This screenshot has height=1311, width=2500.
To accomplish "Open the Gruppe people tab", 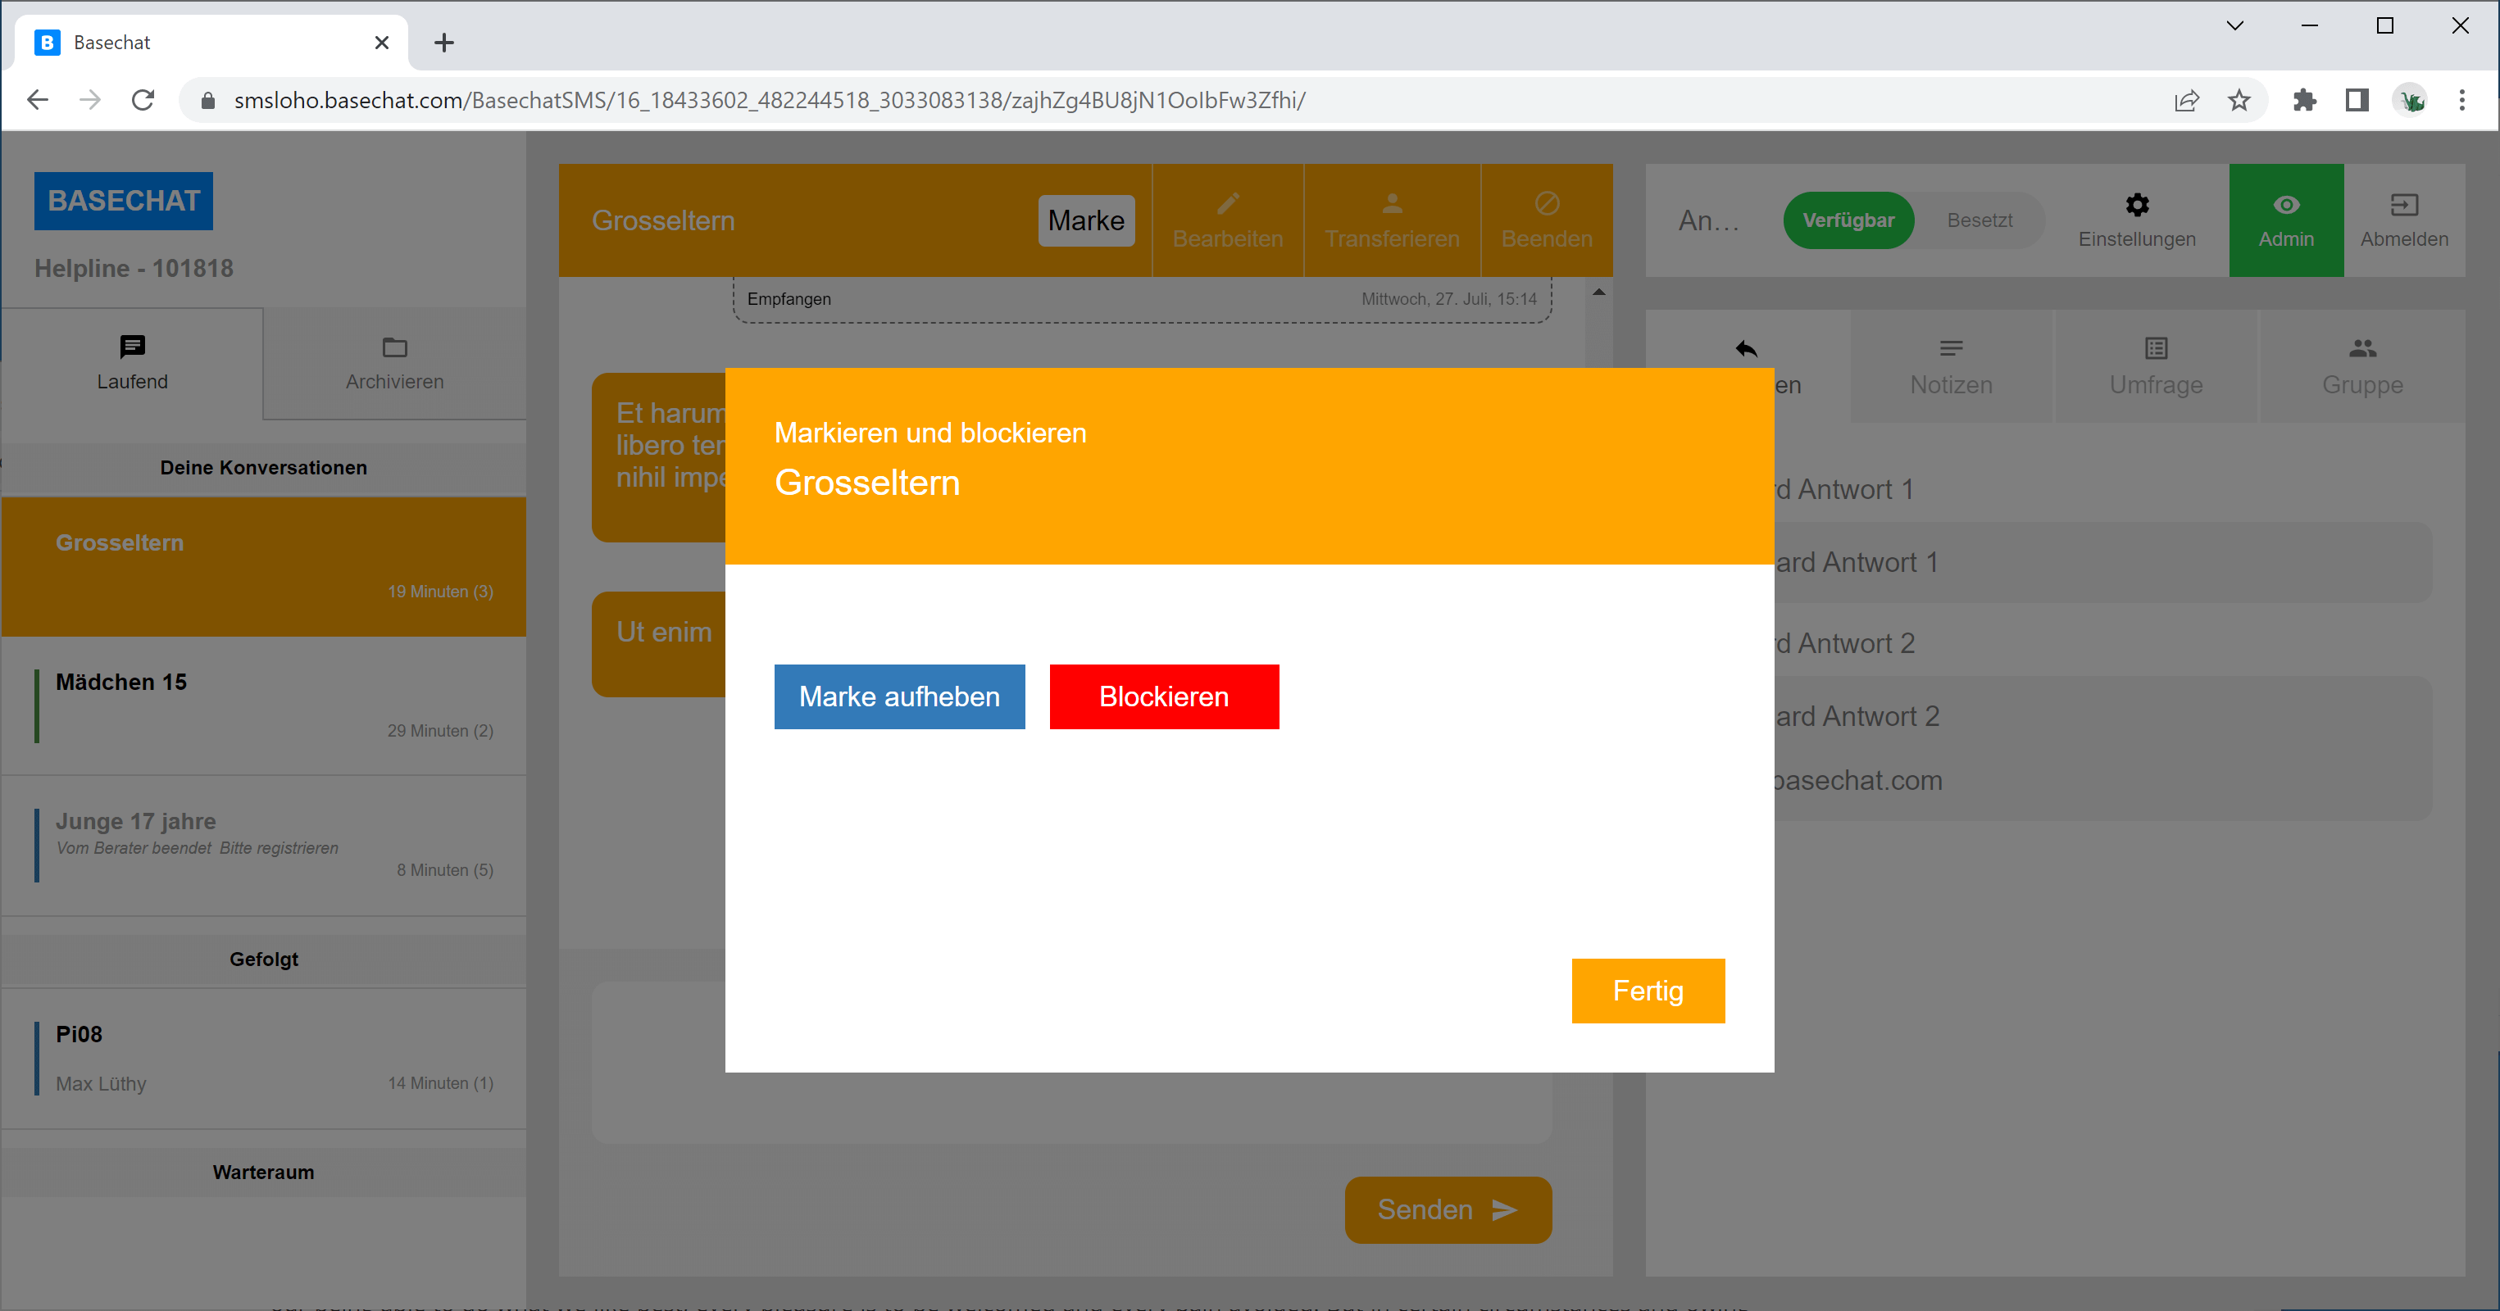I will [2361, 365].
